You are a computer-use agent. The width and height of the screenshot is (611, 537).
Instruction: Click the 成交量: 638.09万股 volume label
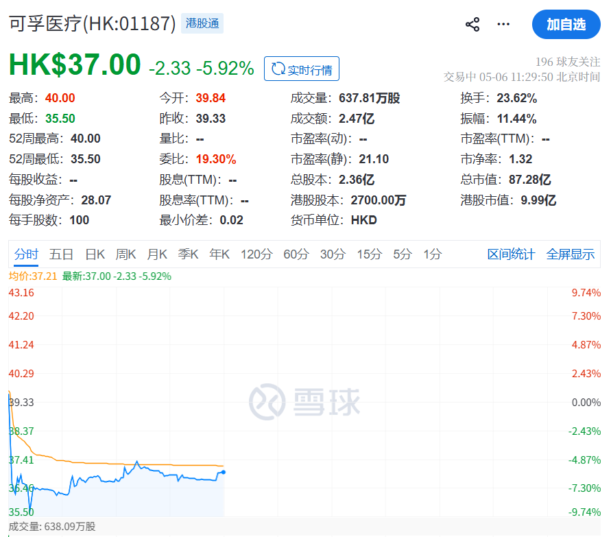tap(52, 527)
